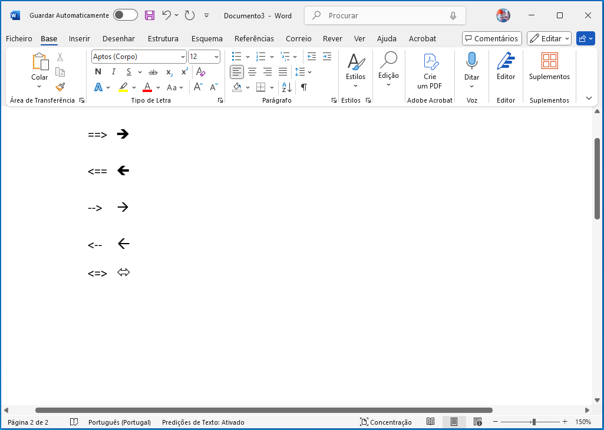Click the Save diskette icon in title bar
Screen dimensions: 604x430
pos(150,15)
